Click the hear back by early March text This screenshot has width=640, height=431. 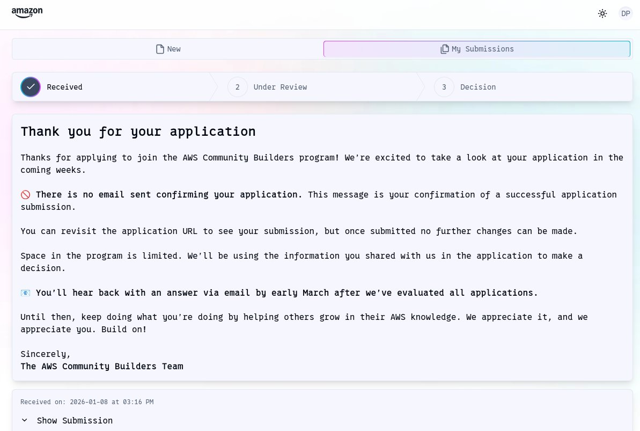[x=287, y=293]
